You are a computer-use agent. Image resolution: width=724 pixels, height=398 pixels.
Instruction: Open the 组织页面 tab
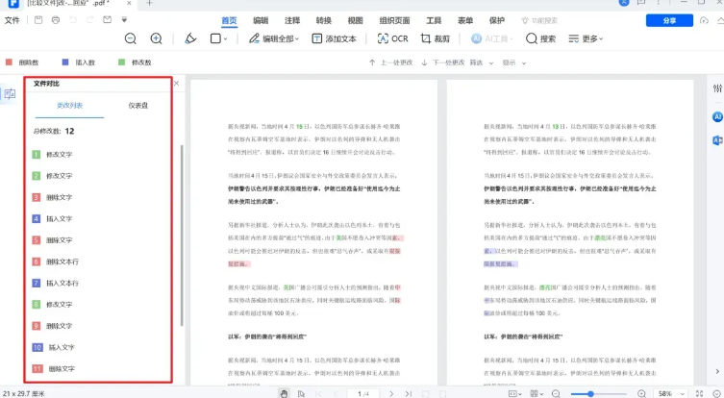coord(394,20)
